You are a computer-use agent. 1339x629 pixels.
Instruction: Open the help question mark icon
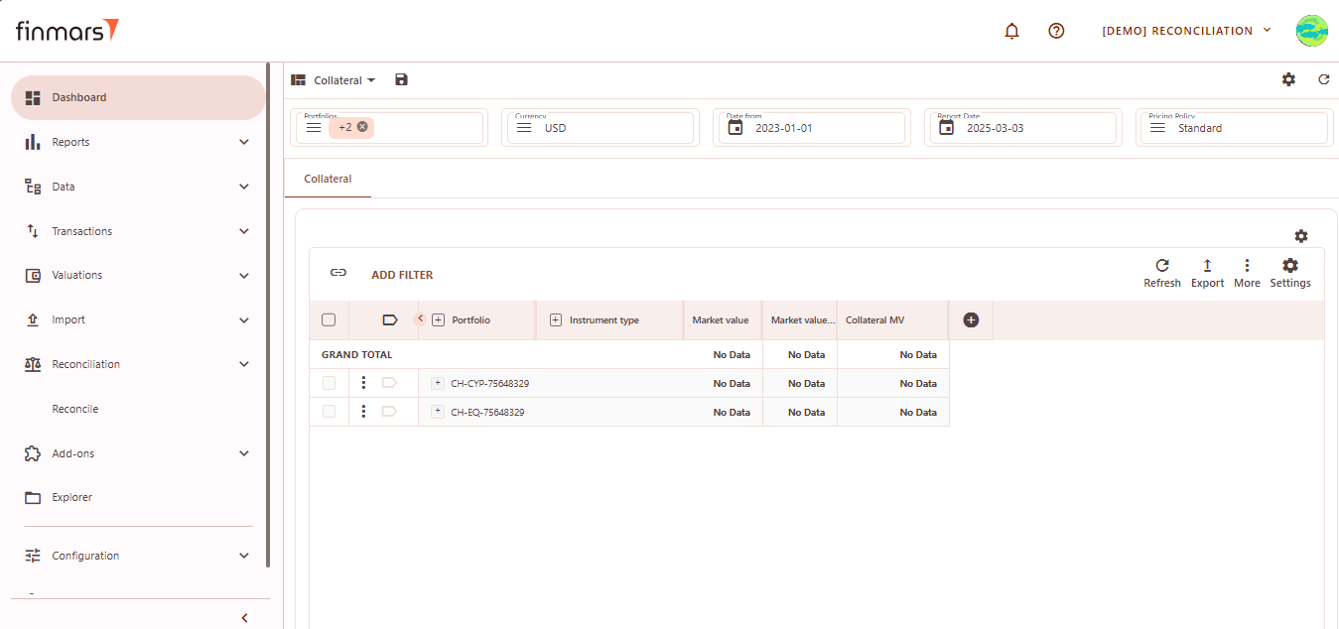[x=1056, y=31]
